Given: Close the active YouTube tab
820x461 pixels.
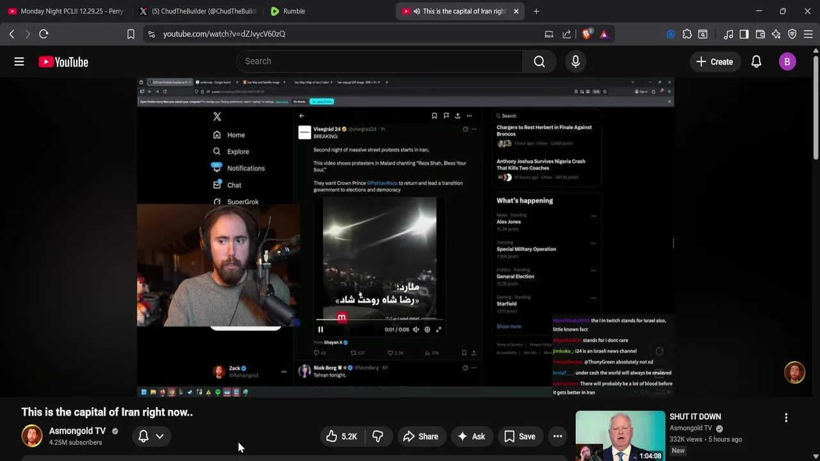Looking at the screenshot, I should tap(516, 11).
